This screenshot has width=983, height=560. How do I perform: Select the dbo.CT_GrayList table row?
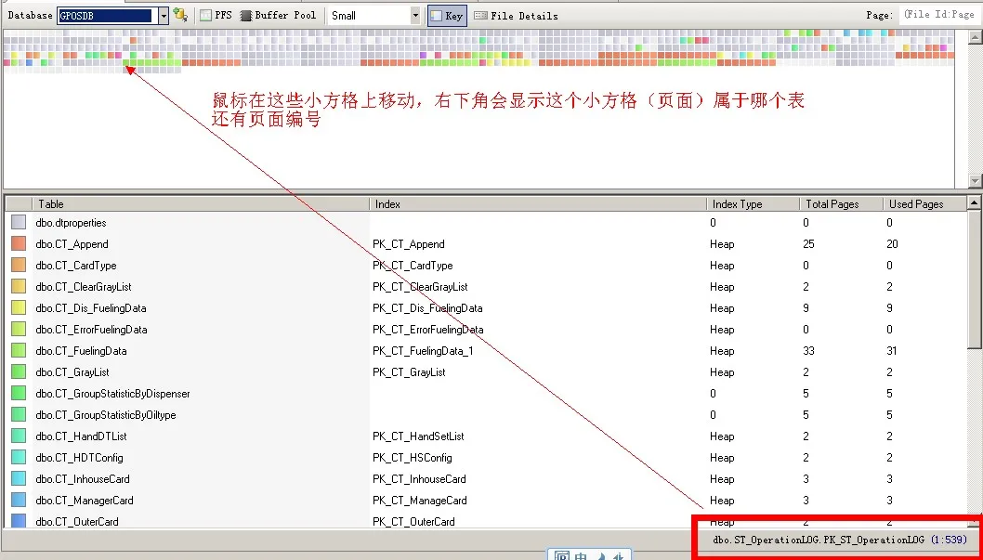[486, 372]
